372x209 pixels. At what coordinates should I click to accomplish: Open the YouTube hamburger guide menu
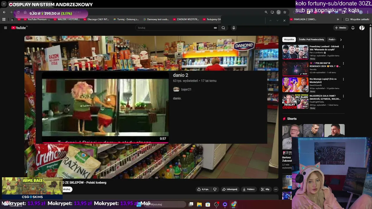pyautogui.click(x=5, y=28)
